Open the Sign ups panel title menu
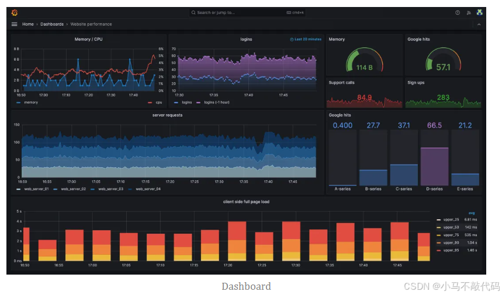Viewport: 502px width, 295px height. (x=416, y=82)
